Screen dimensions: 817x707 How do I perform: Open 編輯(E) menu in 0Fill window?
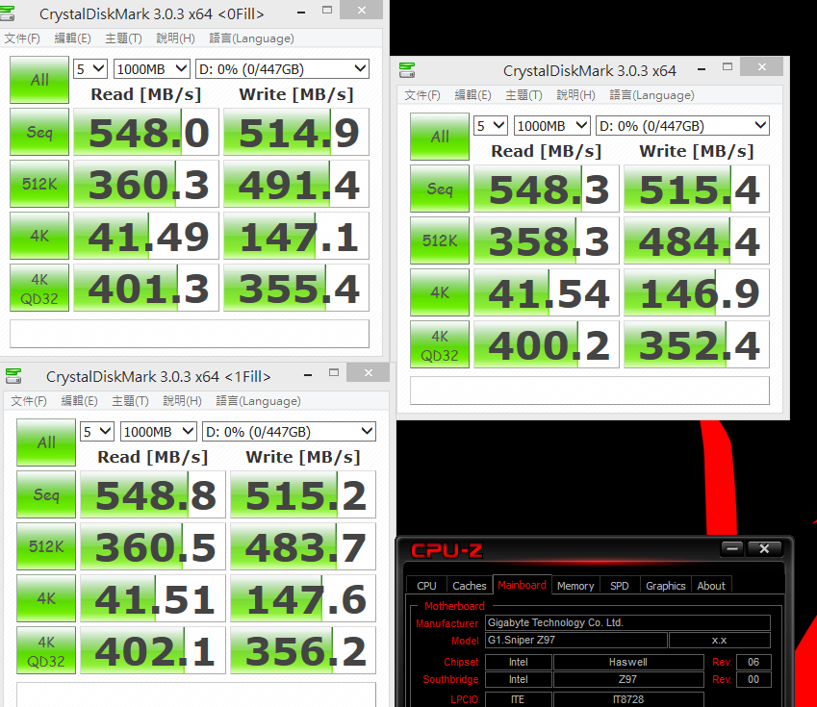pos(72,38)
